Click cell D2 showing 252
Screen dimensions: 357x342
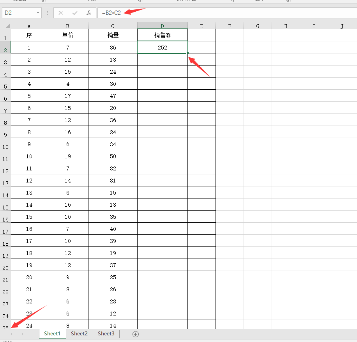[163, 48]
